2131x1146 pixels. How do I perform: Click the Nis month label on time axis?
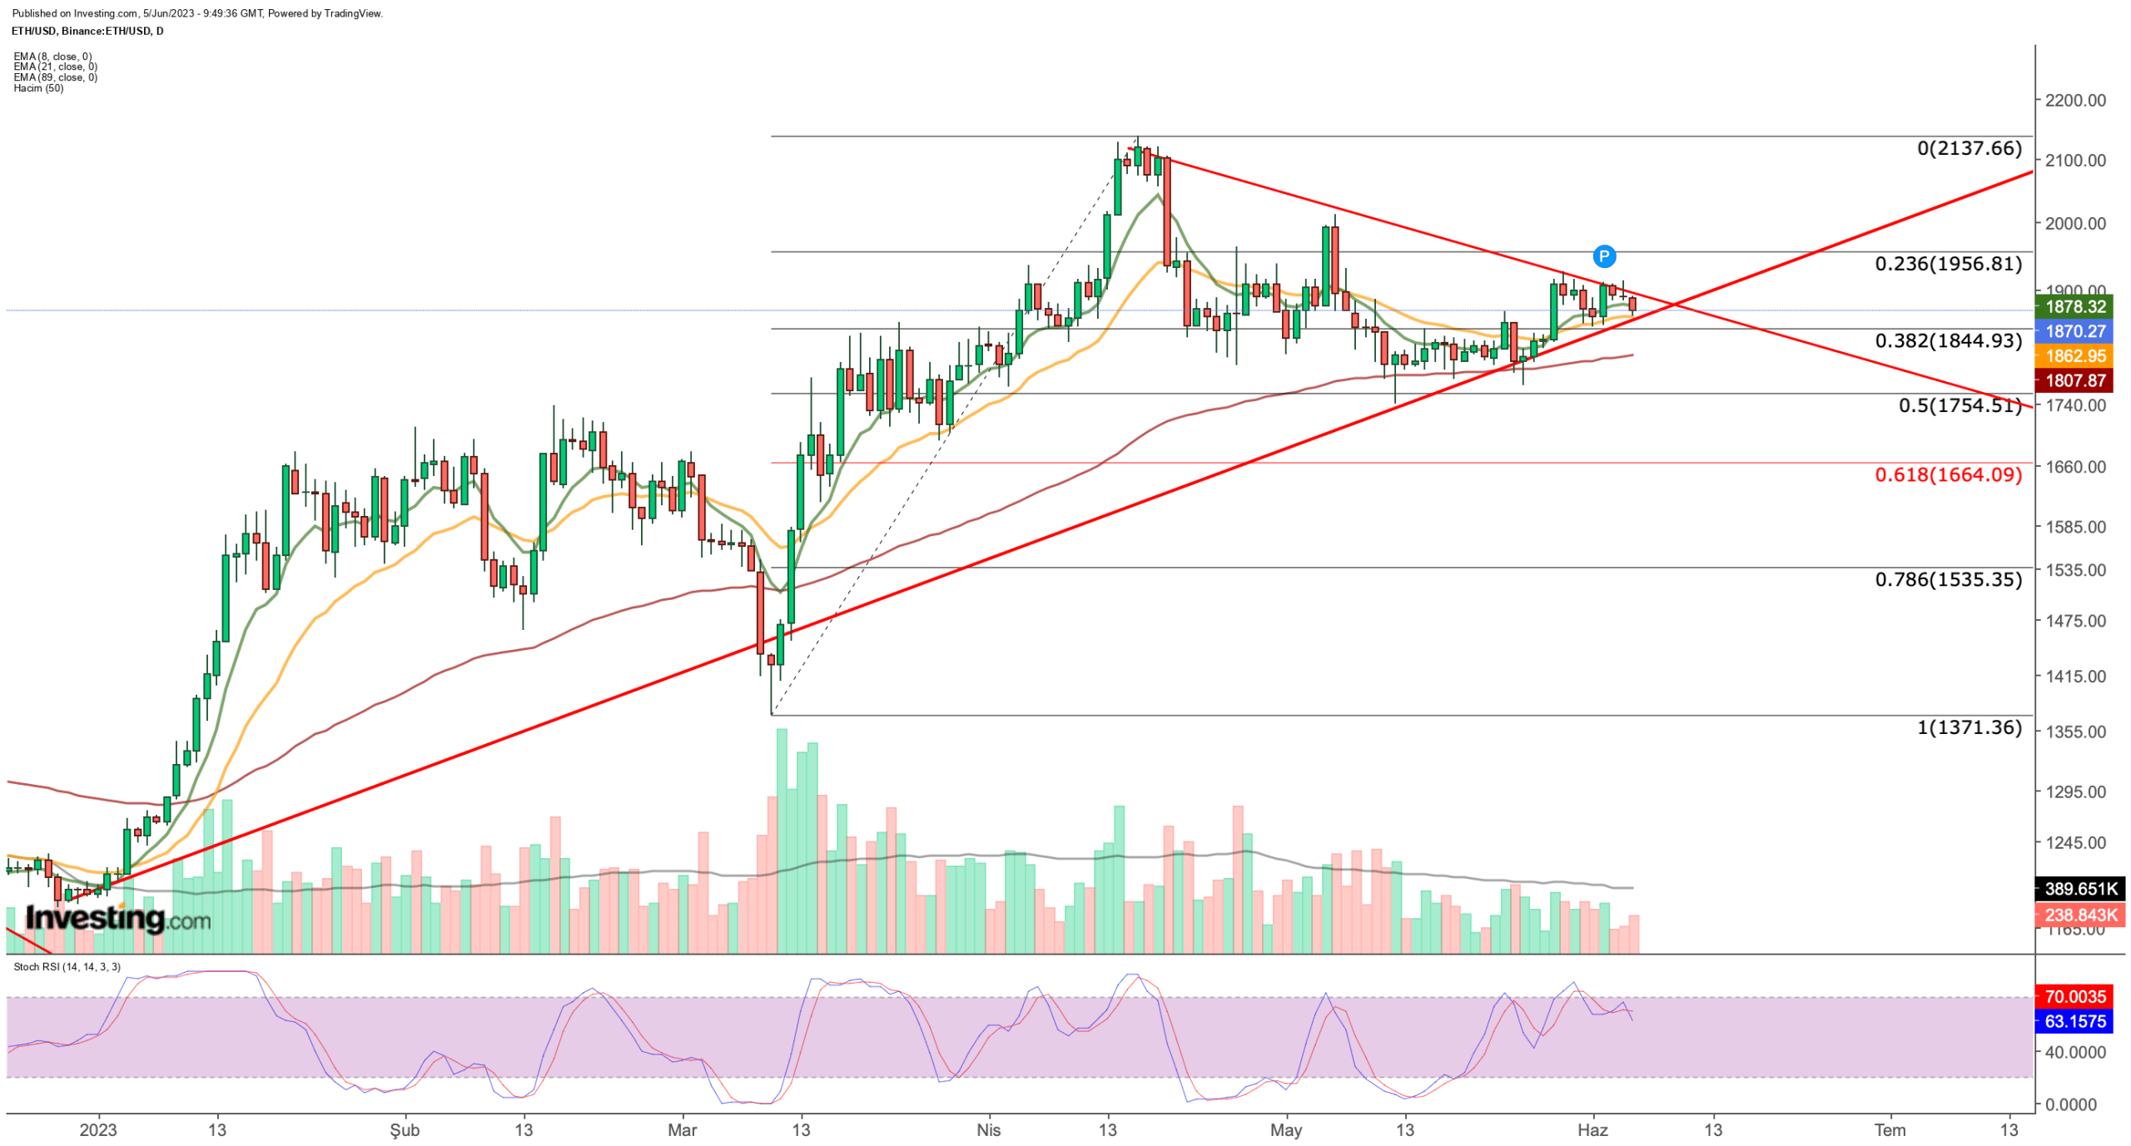[988, 1129]
